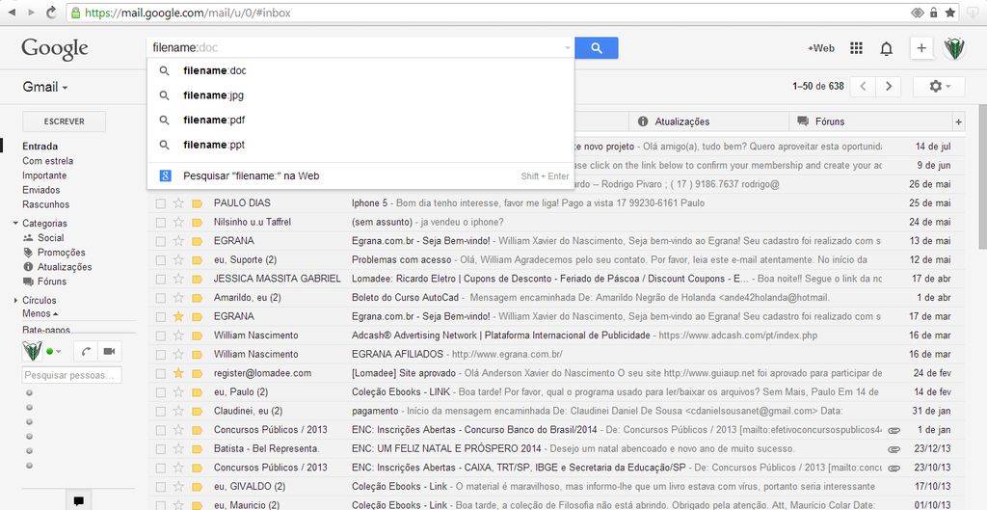
Task: Select the PAULO DIAS email checkbox
Action: pyautogui.click(x=161, y=203)
